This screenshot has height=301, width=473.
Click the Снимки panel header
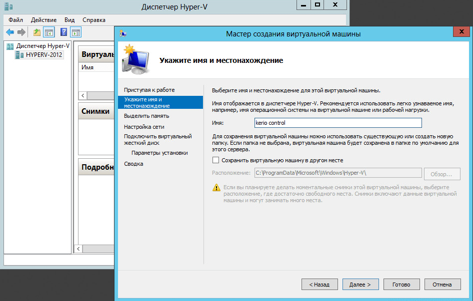(x=95, y=111)
